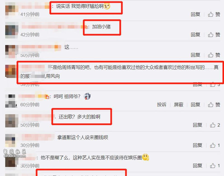Click thumbs-up on the 这…… comment
Screen dimensions: 224x176
[x=214, y=55]
